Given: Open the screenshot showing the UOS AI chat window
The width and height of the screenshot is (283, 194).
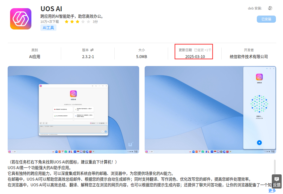Looking at the screenshot, I should [x=73, y=110].
